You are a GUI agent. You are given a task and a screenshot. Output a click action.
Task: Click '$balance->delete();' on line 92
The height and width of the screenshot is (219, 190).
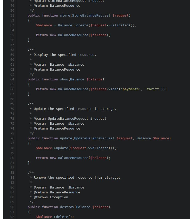tap(55, 217)
